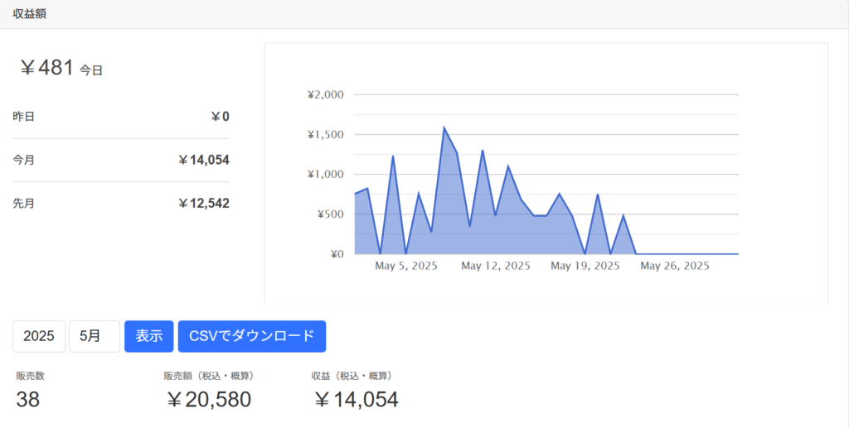Click the 今日 label beside ￥481

coord(91,70)
